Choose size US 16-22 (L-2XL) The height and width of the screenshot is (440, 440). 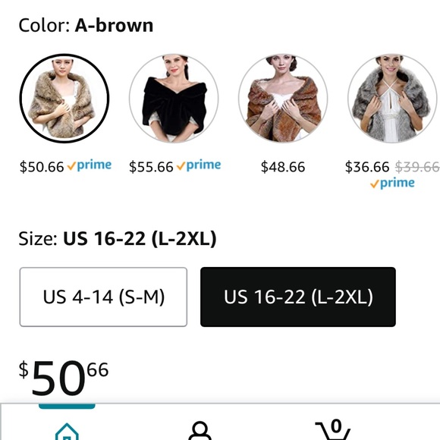(x=298, y=297)
